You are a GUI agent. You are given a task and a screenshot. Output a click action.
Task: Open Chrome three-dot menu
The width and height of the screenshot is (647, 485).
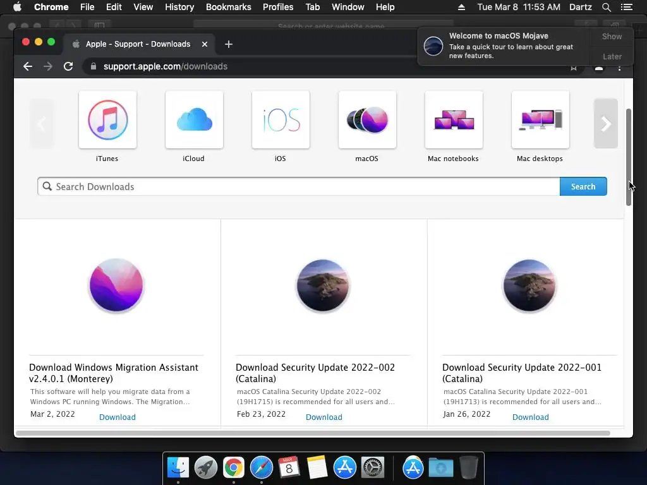click(619, 67)
